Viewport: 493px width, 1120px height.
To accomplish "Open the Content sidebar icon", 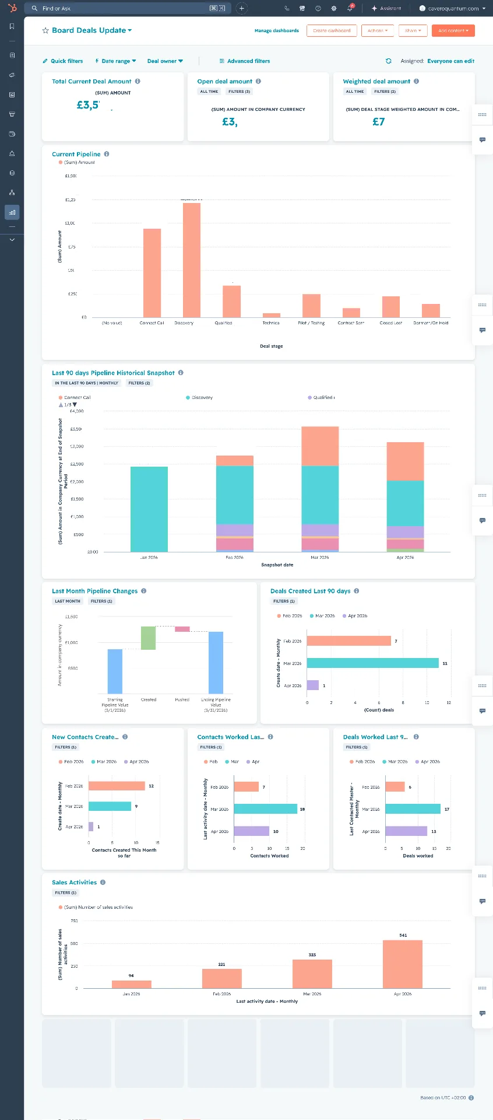I will tap(12, 94).
